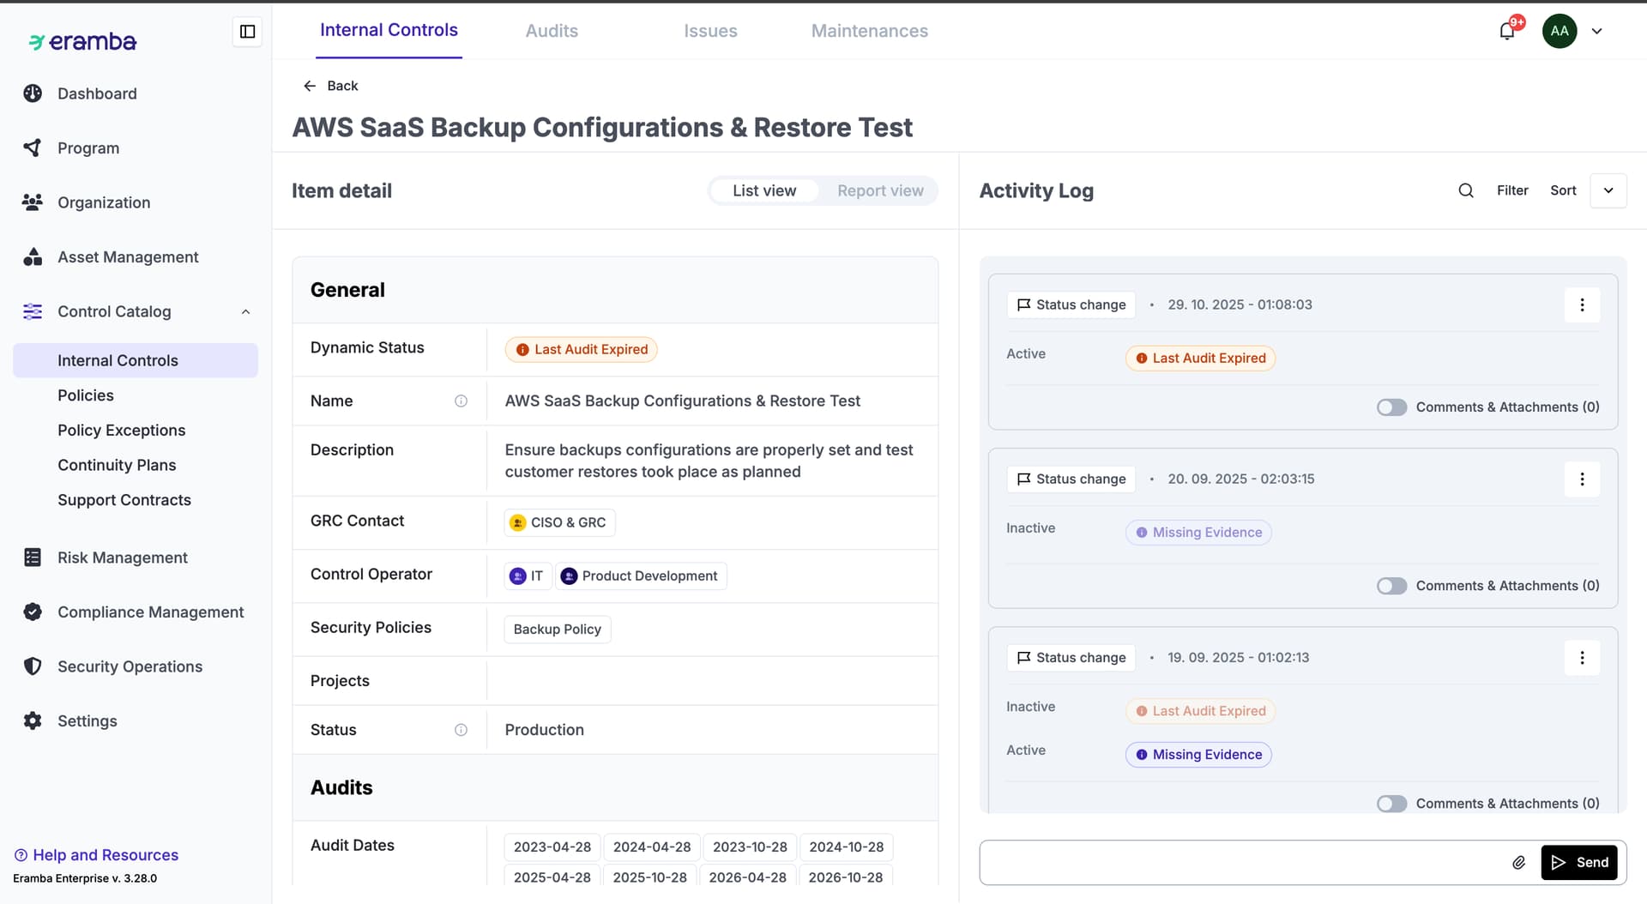Open the Activity Log sort dropdown chevron
Image resolution: width=1647 pixels, height=904 pixels.
(x=1608, y=190)
